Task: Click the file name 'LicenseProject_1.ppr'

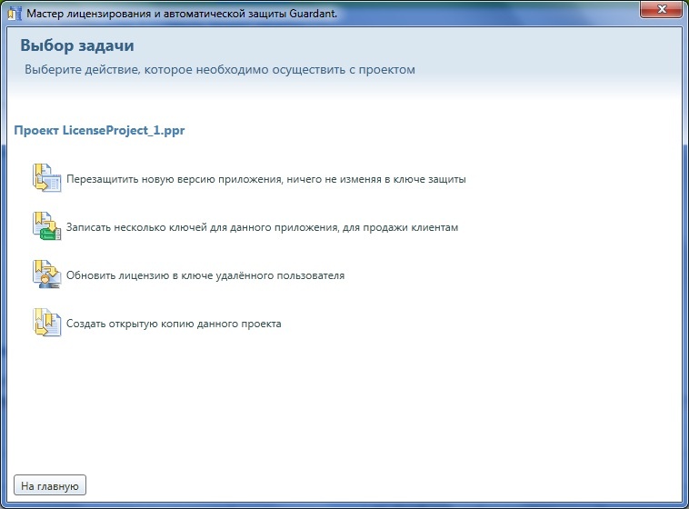Action: (124, 130)
